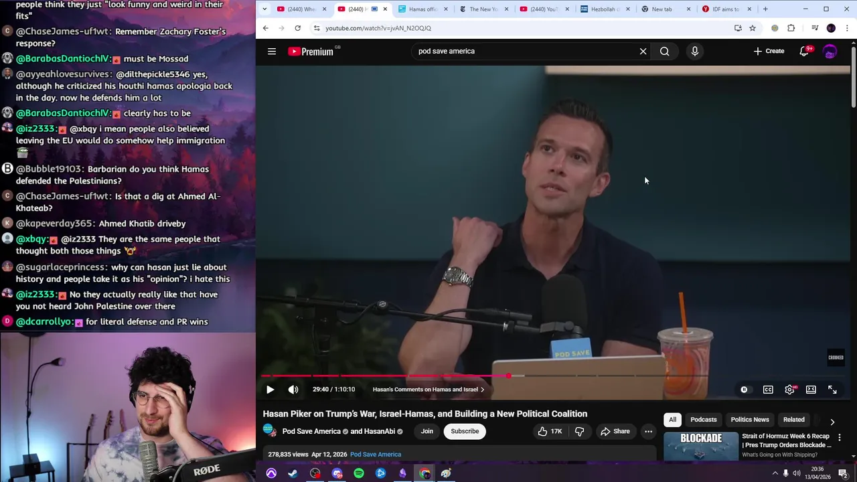Enter full screen mode
The height and width of the screenshot is (482, 857).
[832, 390]
